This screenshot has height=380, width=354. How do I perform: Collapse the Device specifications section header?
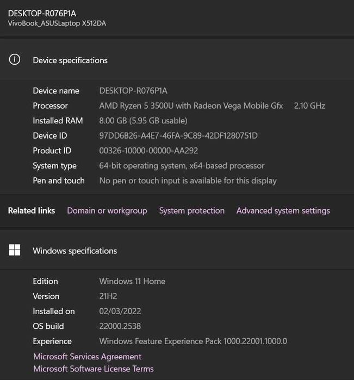point(177,60)
